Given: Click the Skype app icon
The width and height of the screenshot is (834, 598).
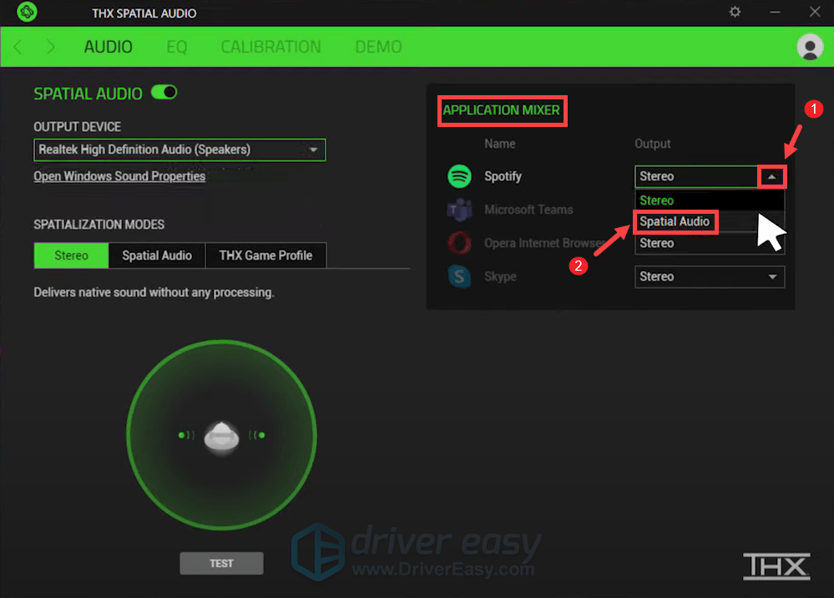Looking at the screenshot, I should 459,276.
